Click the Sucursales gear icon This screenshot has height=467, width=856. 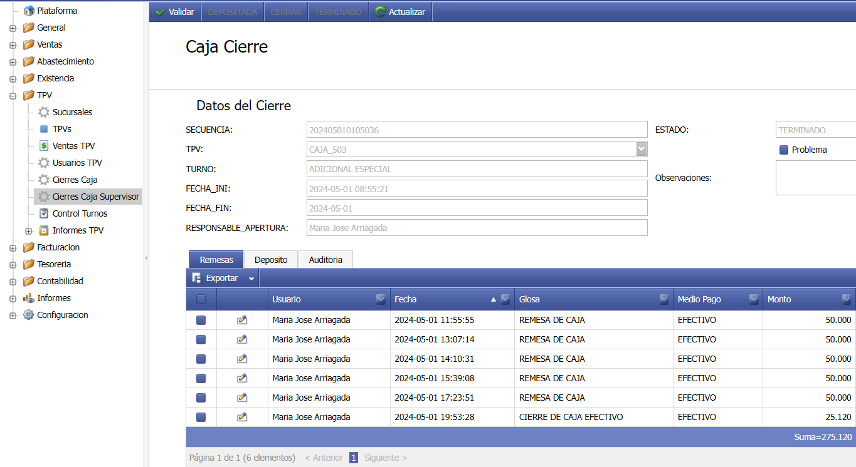(44, 112)
